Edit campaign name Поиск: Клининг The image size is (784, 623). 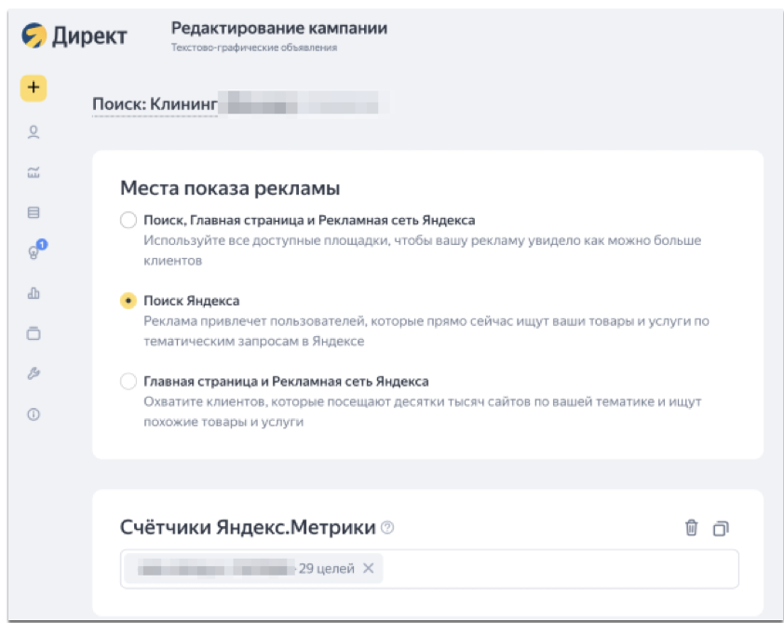[155, 104]
